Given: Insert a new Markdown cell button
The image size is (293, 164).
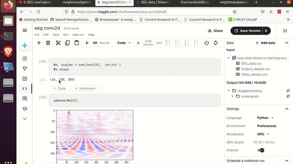Looking at the screenshot, I should pos(85,88).
